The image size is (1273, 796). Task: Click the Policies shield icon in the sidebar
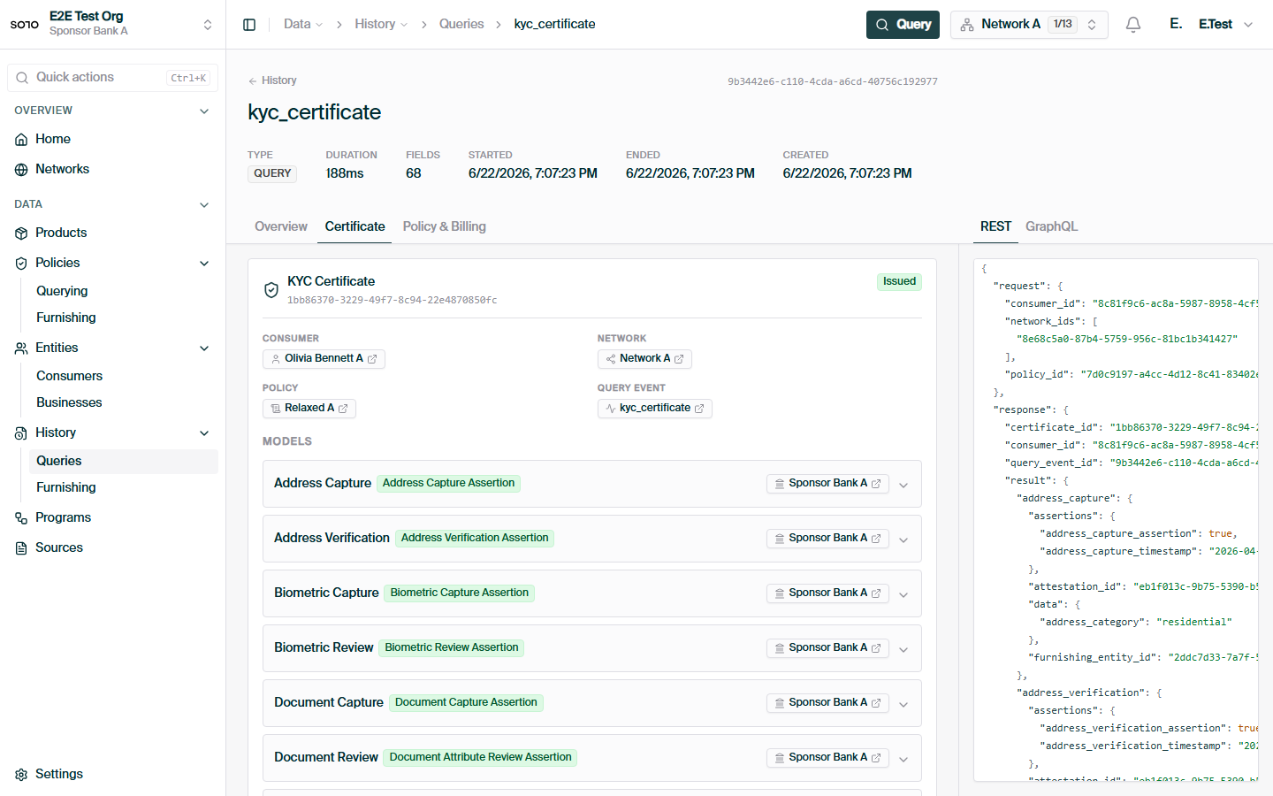click(x=21, y=264)
